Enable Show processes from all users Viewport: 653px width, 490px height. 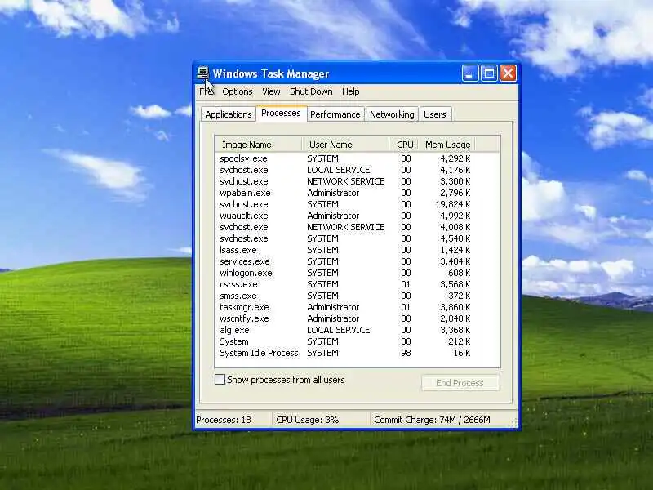tap(220, 379)
